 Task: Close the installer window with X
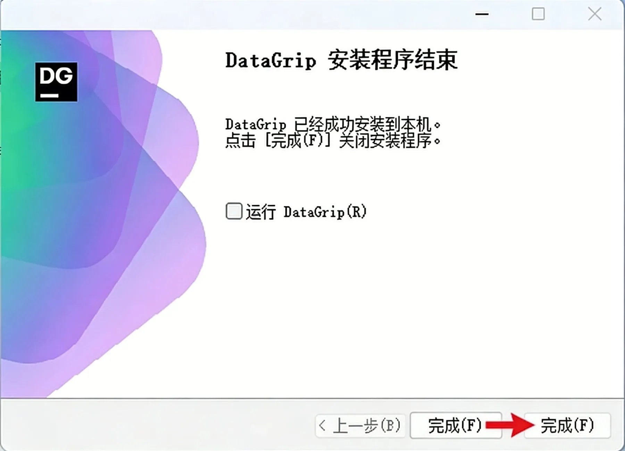click(595, 14)
